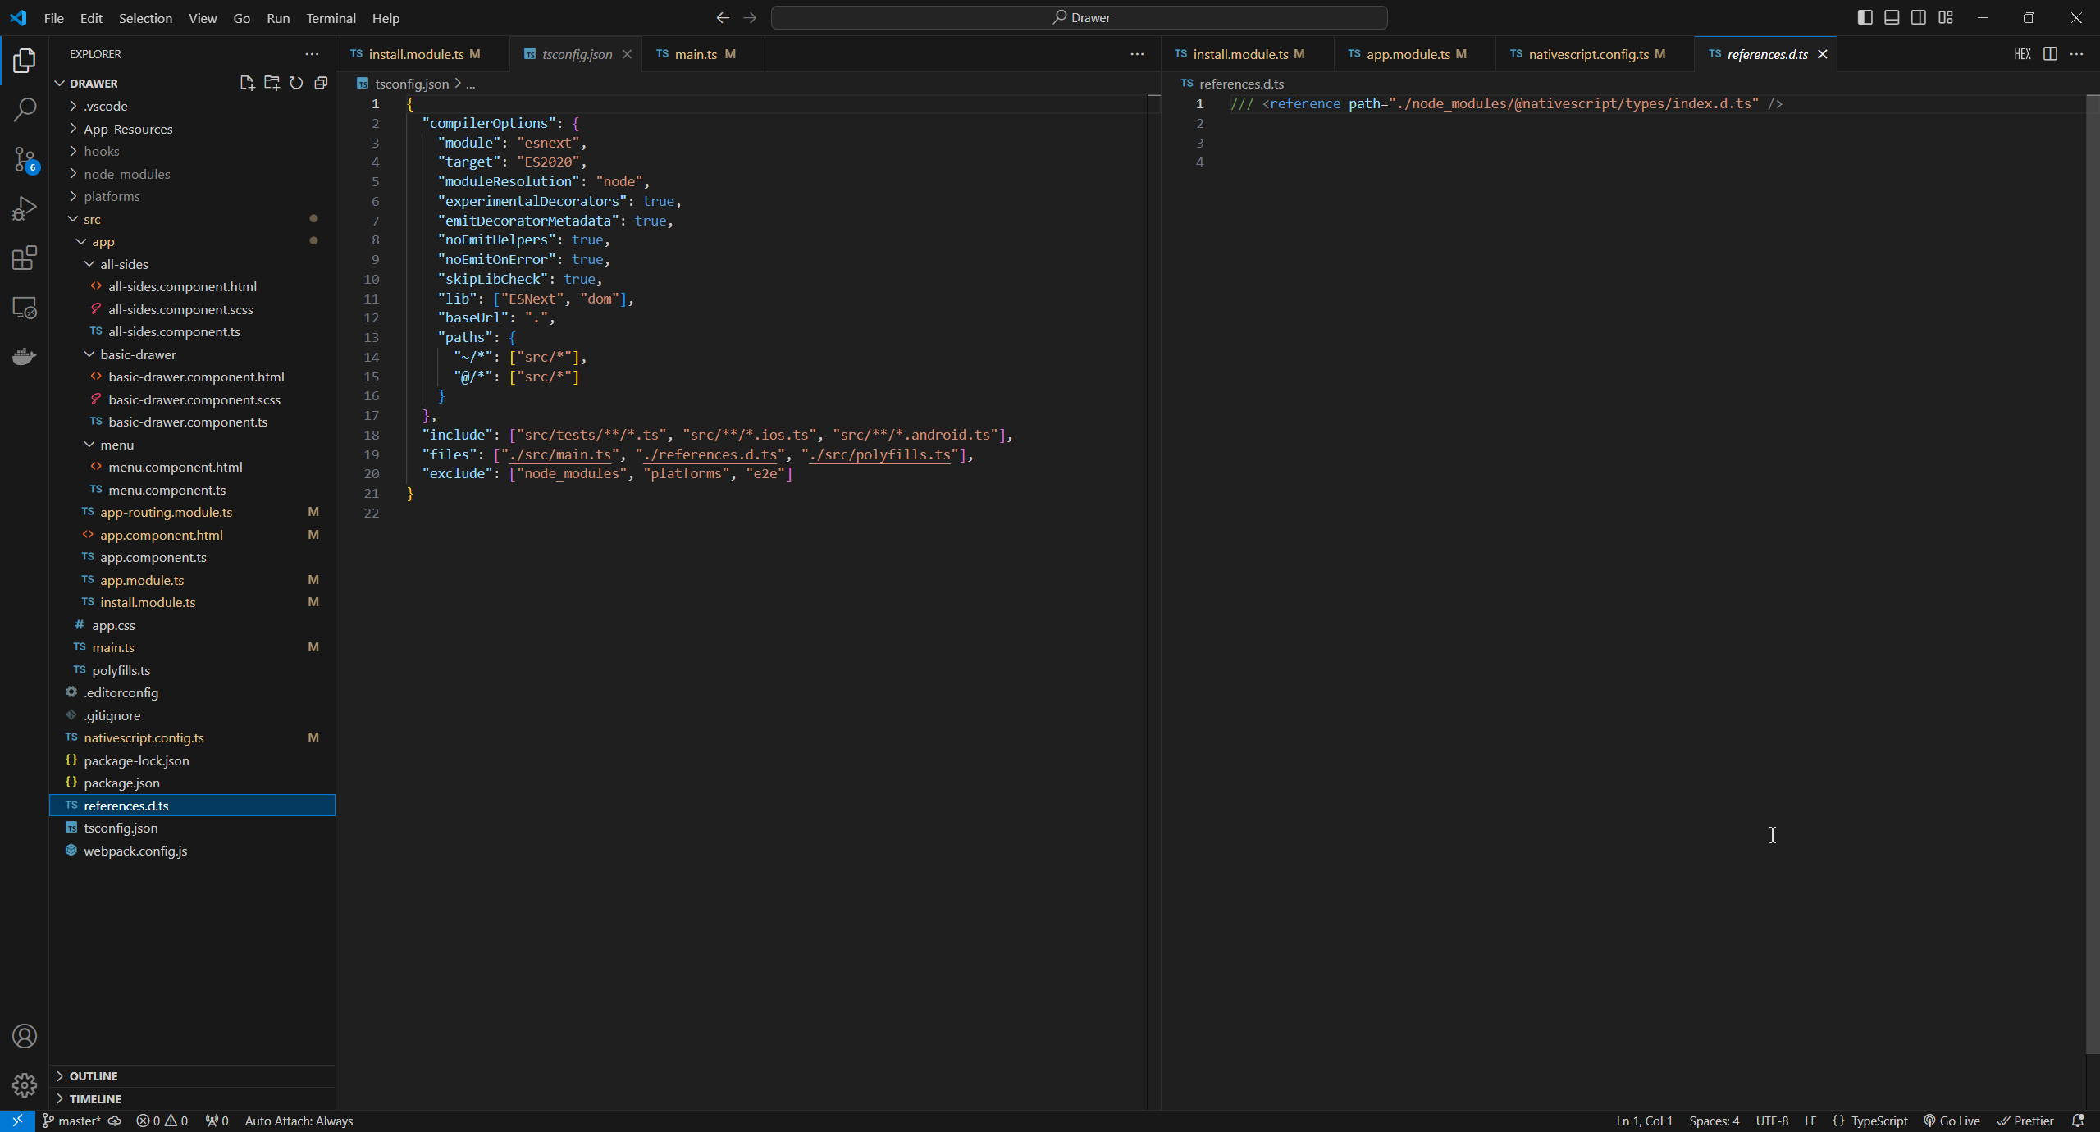Open the Search view in activity bar

point(25,109)
